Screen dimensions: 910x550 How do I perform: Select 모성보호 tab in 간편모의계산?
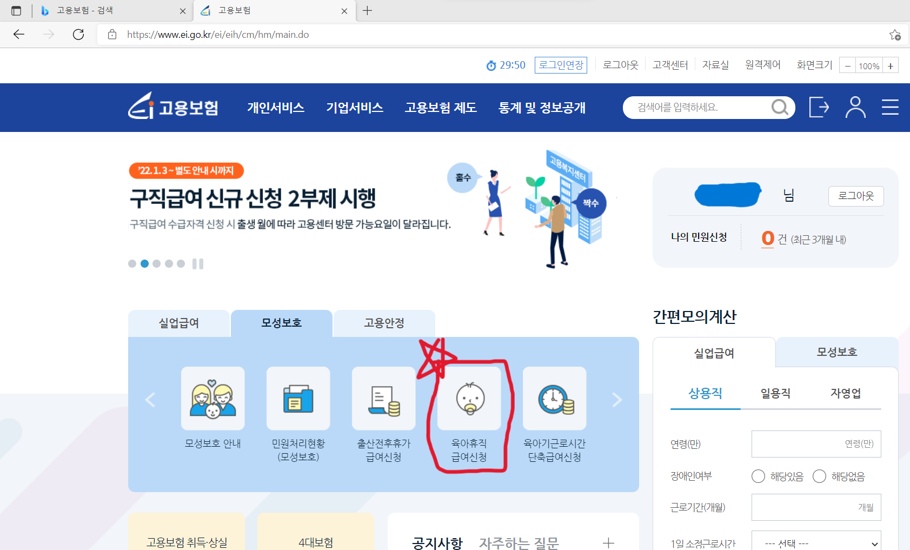coord(837,352)
